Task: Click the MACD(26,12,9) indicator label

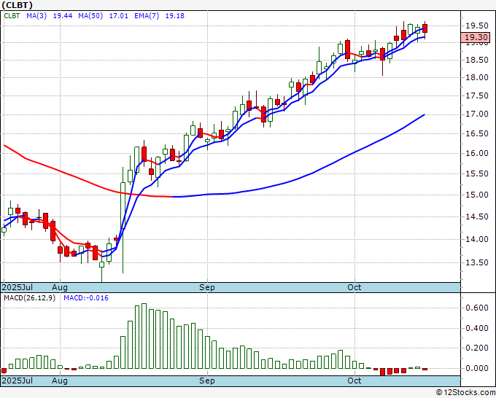Action: (29, 299)
